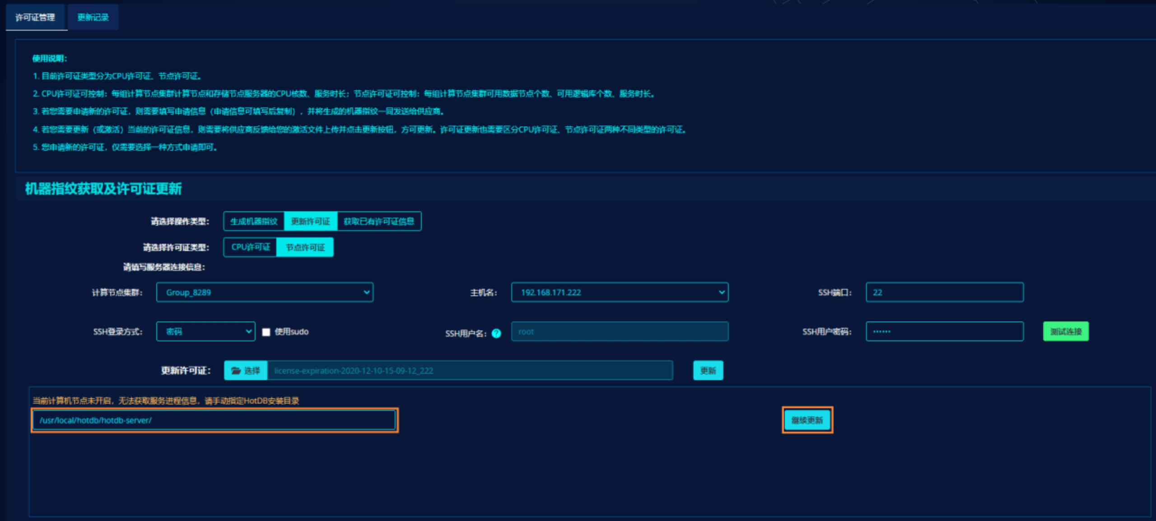Open the SSH登录方式 密码 dropdown
The width and height of the screenshot is (1156, 521).
point(205,331)
